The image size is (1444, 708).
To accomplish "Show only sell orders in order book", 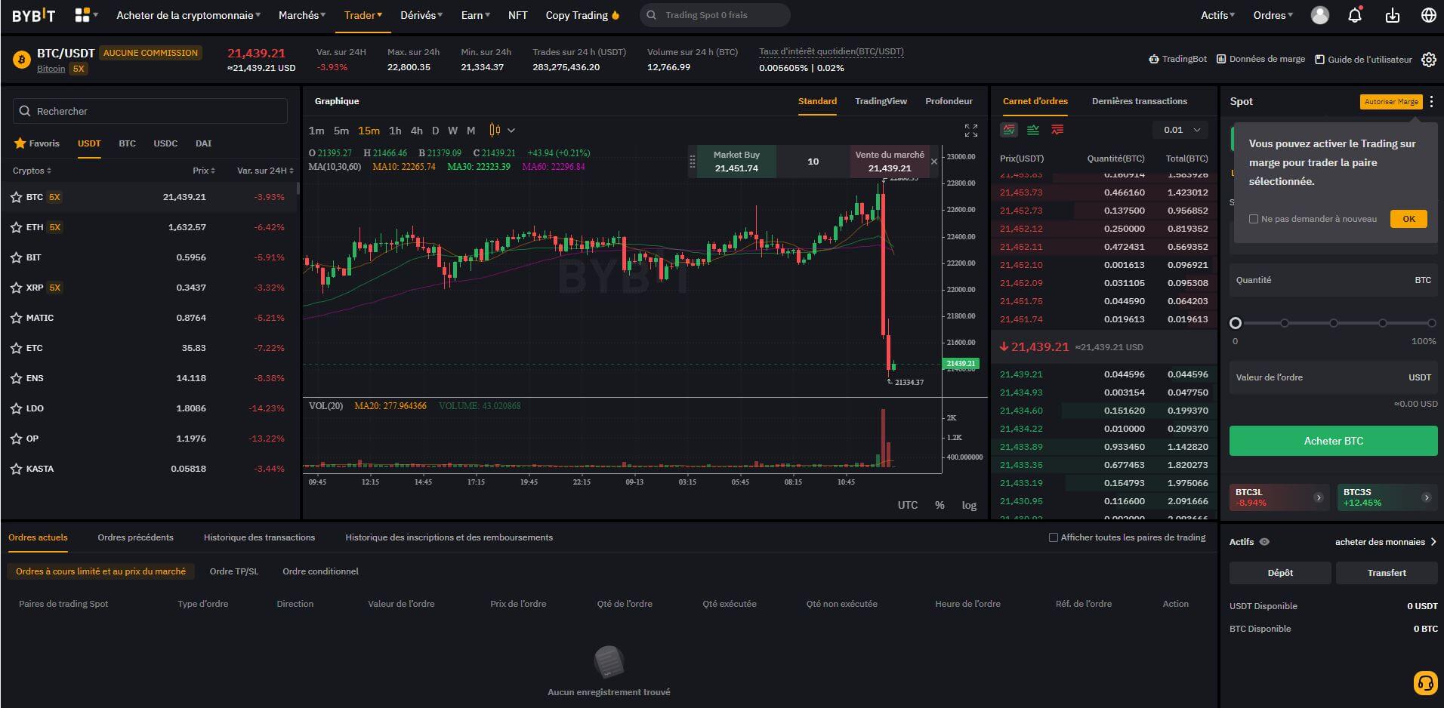I will tap(1057, 130).
